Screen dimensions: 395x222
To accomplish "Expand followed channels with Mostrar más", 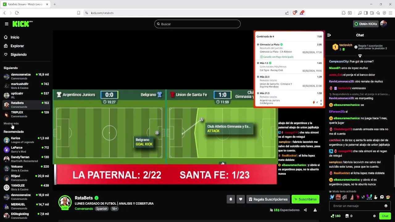I will pyautogui.click(x=11, y=123).
